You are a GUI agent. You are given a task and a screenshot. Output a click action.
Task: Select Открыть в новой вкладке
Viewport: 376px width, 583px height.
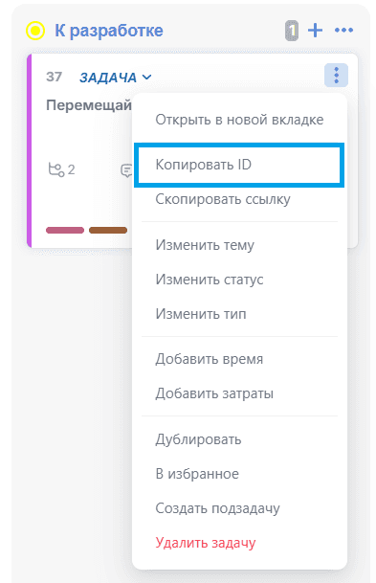(x=239, y=120)
